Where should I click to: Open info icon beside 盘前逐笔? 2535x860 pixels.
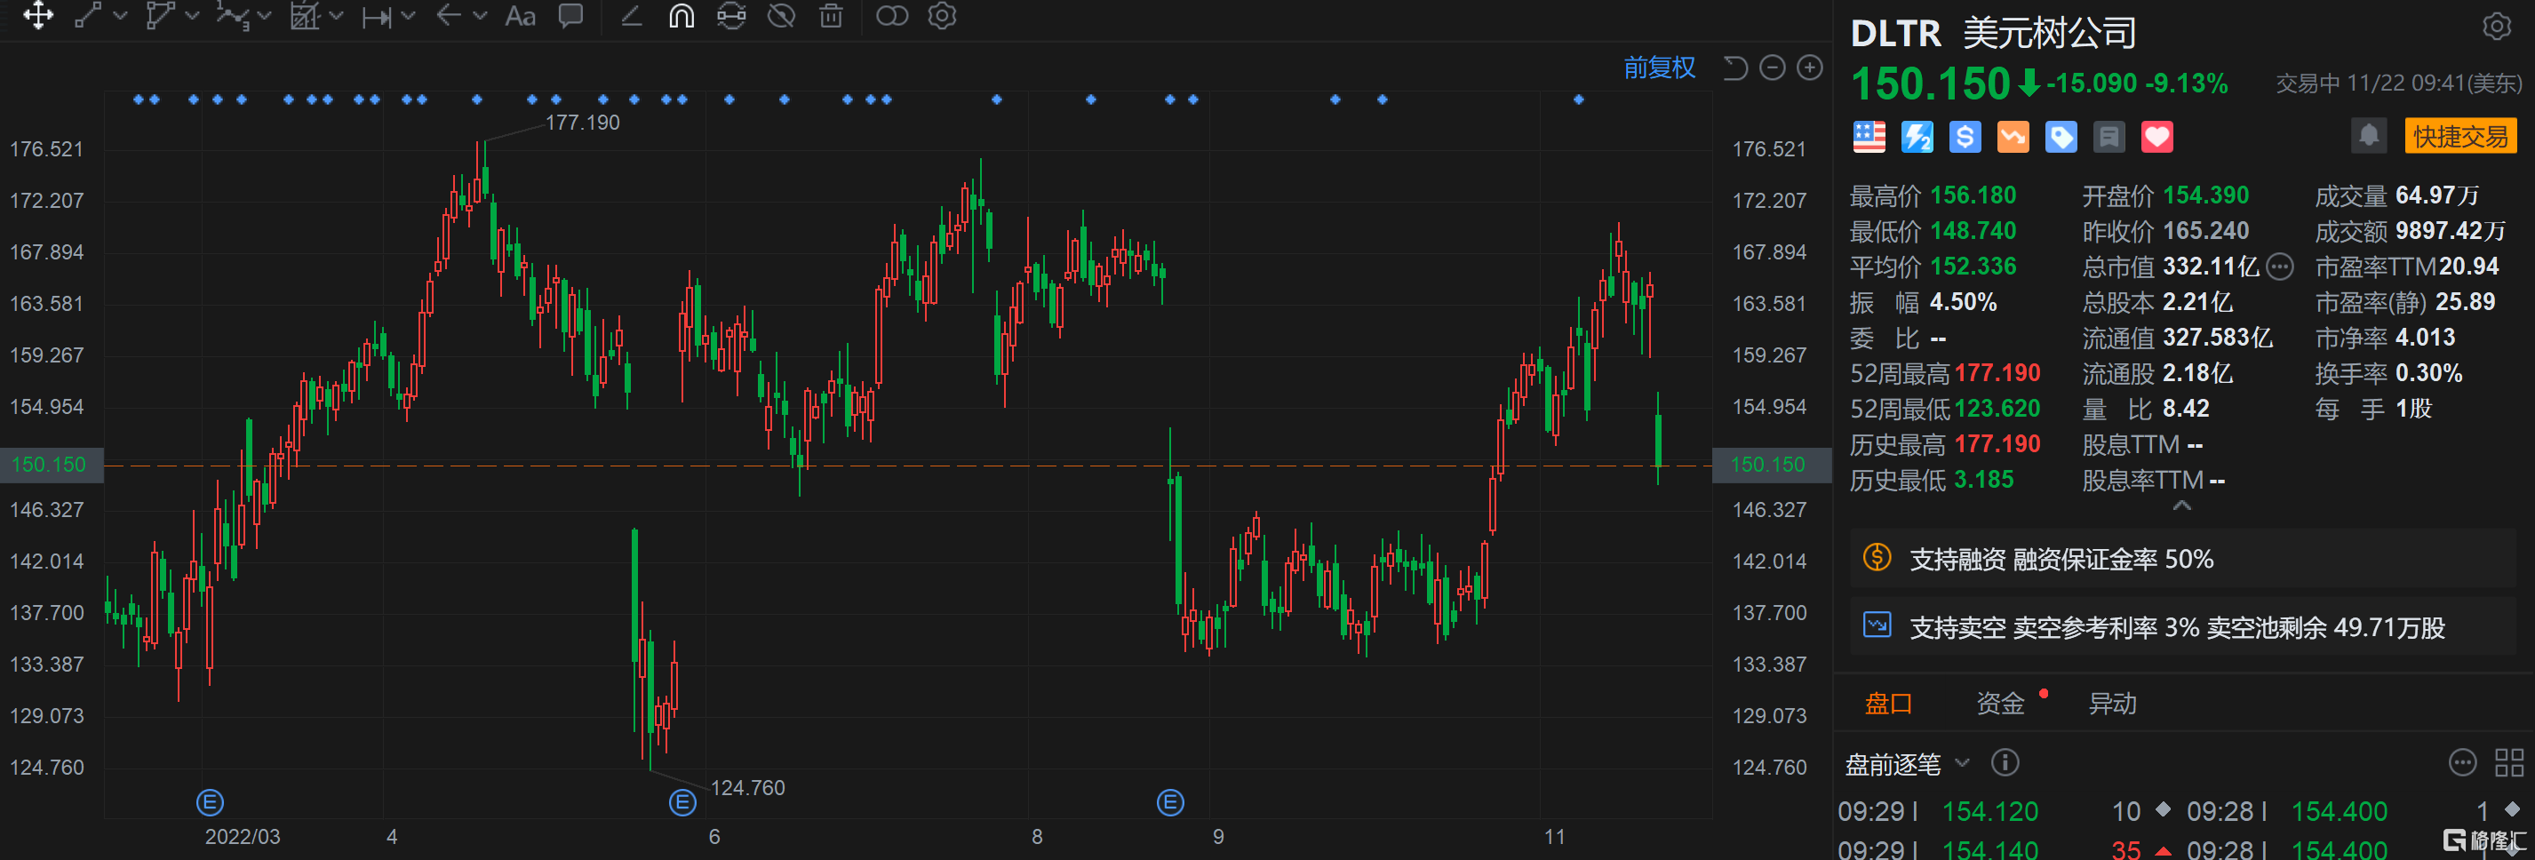(2005, 762)
